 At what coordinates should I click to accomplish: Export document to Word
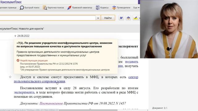[x=121, y=18]
